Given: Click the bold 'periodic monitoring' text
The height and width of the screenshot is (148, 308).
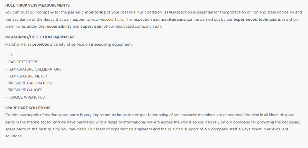Looking at the screenshot, I should (x=87, y=12).
